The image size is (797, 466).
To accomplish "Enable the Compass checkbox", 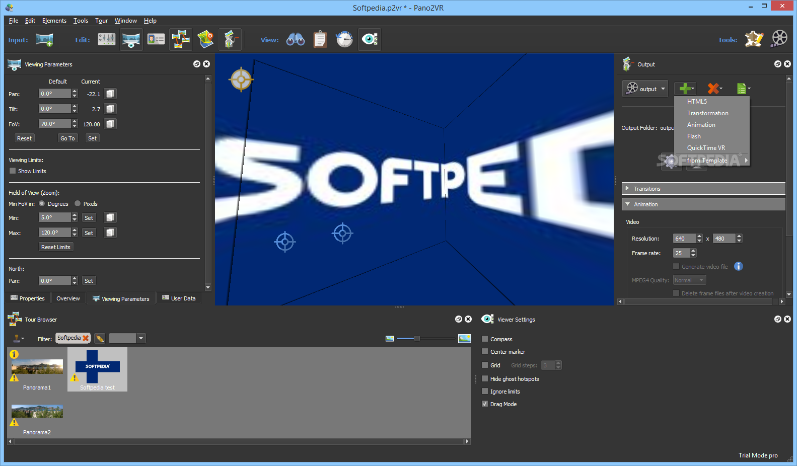I will click(485, 339).
